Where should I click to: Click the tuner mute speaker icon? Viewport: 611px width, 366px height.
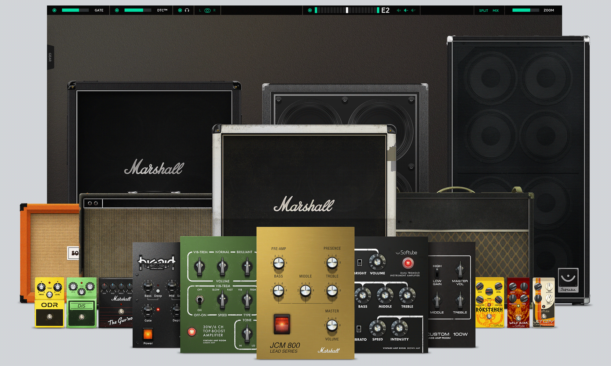point(399,10)
